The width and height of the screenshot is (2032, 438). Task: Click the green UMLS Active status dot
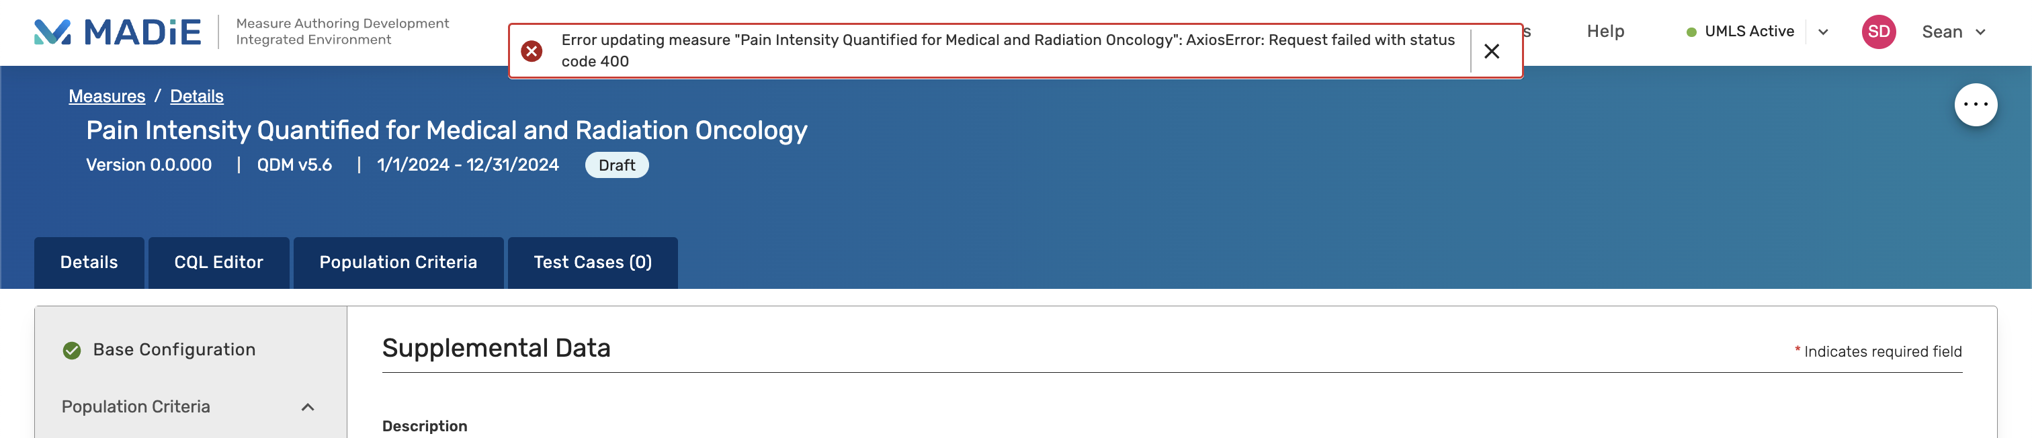click(1691, 32)
